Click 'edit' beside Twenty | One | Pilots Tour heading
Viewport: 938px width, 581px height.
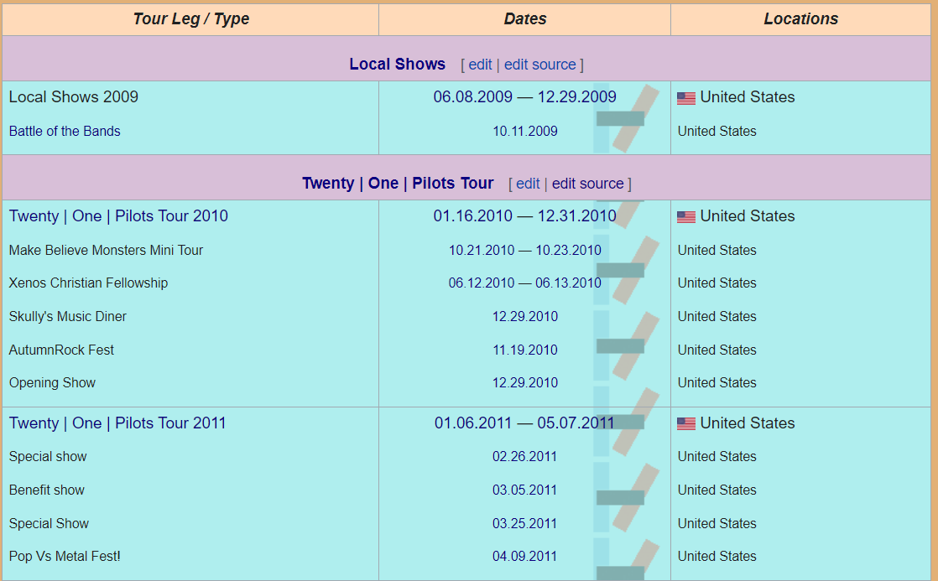(x=528, y=184)
